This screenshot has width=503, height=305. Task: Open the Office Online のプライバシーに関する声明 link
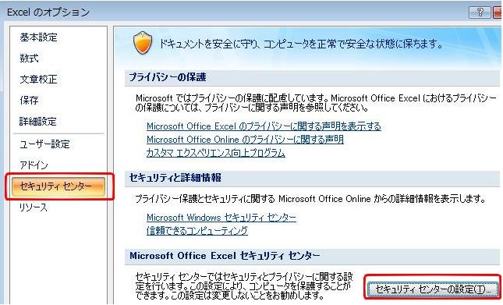pos(245,140)
